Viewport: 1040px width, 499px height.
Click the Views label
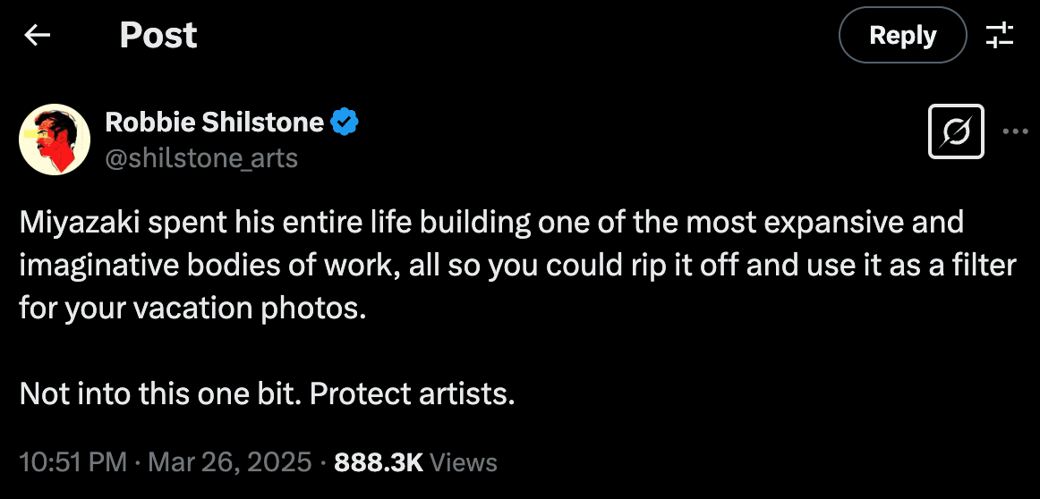click(463, 462)
